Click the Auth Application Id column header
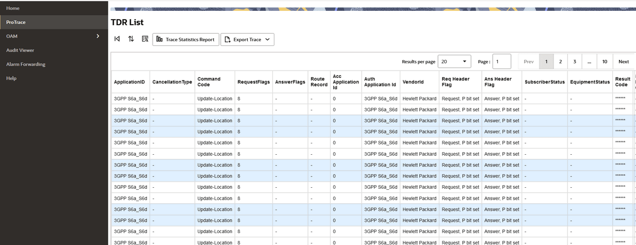Viewport: 636px width, 245px height. click(x=381, y=82)
